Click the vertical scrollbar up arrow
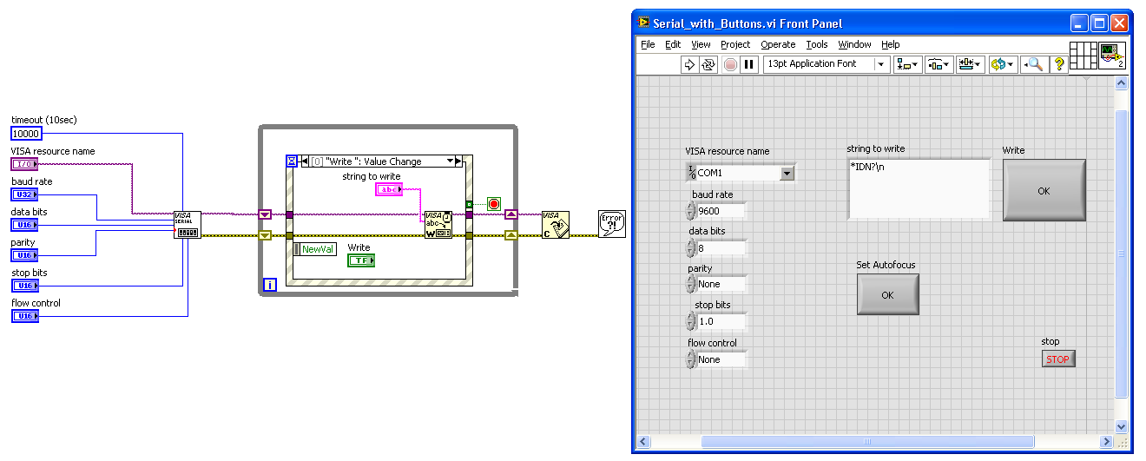Image resolution: width=1146 pixels, height=461 pixels. 1120,83
